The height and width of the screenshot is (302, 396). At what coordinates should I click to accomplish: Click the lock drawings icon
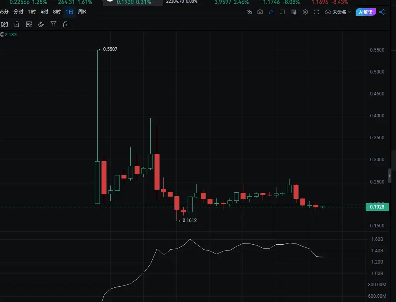pyautogui.click(x=17, y=25)
